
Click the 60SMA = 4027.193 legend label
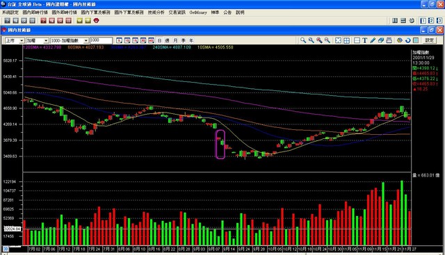coord(86,47)
